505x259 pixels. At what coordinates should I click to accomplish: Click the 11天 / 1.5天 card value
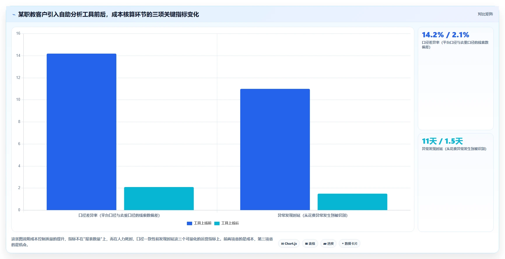pyautogui.click(x=442, y=141)
